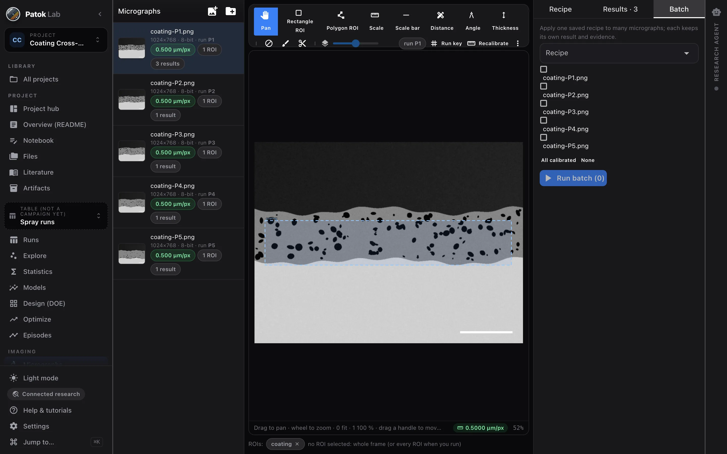Check the coating-P1.png batch checkbox

click(x=543, y=69)
